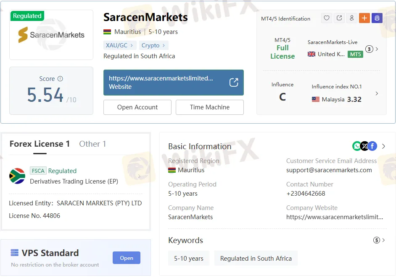Click the Score info circle icon
The height and width of the screenshot is (277, 396).
point(60,78)
